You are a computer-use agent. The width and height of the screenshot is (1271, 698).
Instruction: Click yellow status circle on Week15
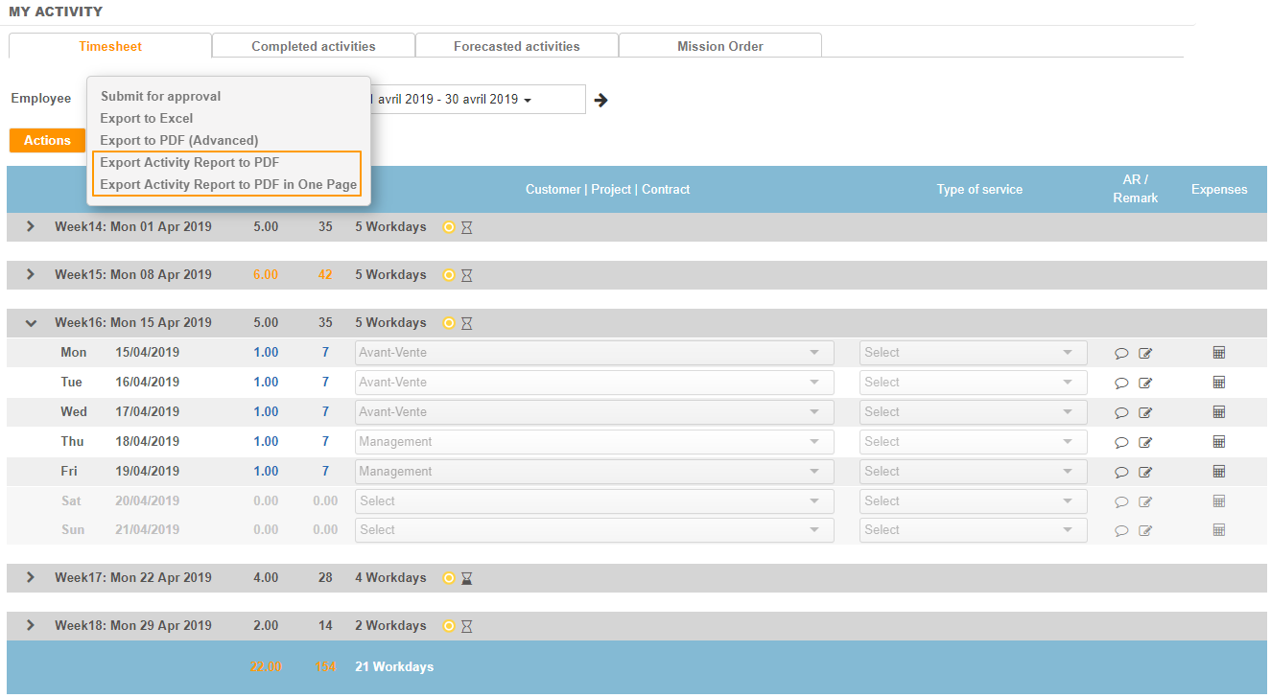click(x=448, y=275)
